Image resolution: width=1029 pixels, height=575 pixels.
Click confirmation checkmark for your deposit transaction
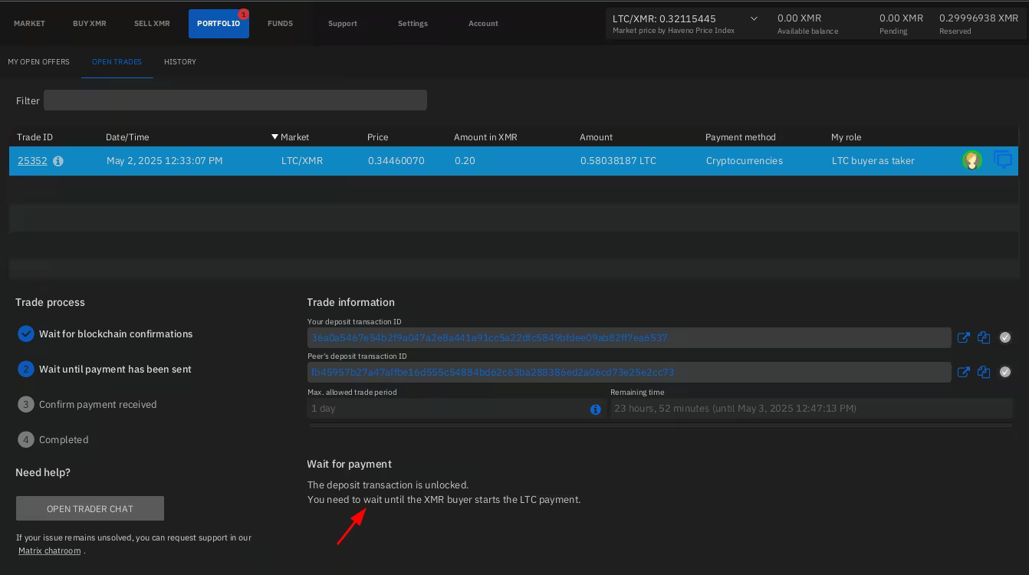click(1004, 337)
